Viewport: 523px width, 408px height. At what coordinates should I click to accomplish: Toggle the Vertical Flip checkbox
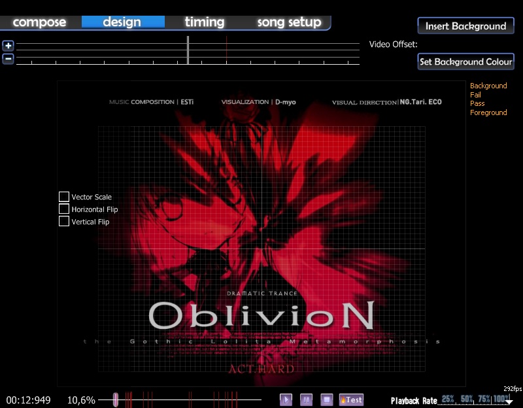(x=64, y=221)
